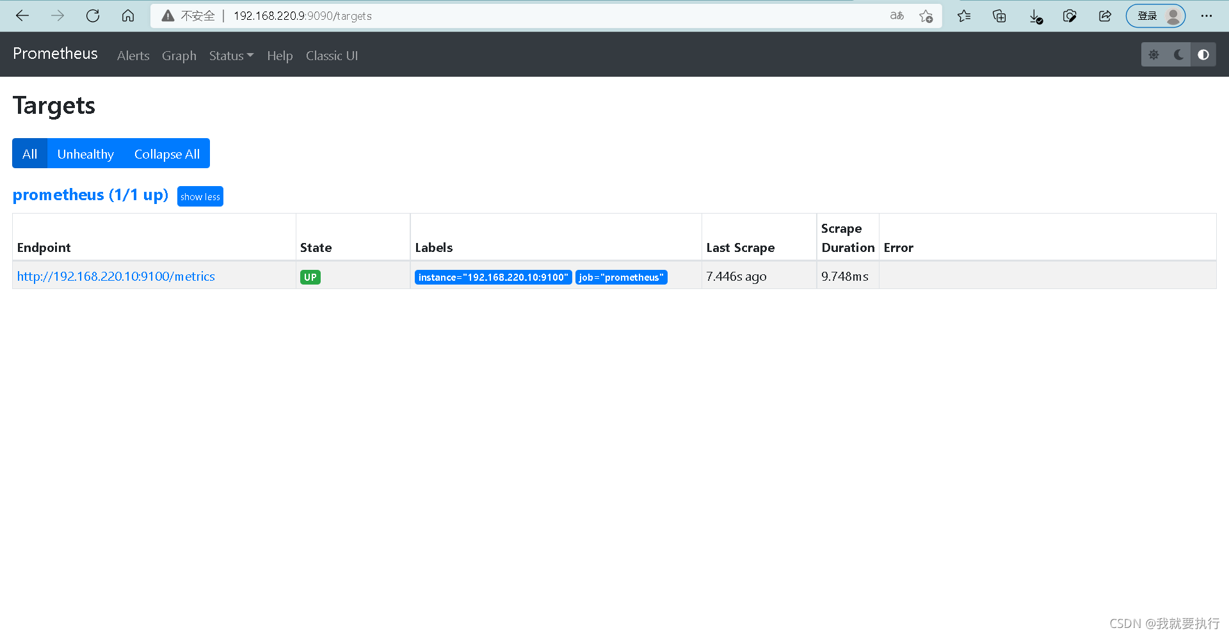Go back using browser back arrow

22,16
